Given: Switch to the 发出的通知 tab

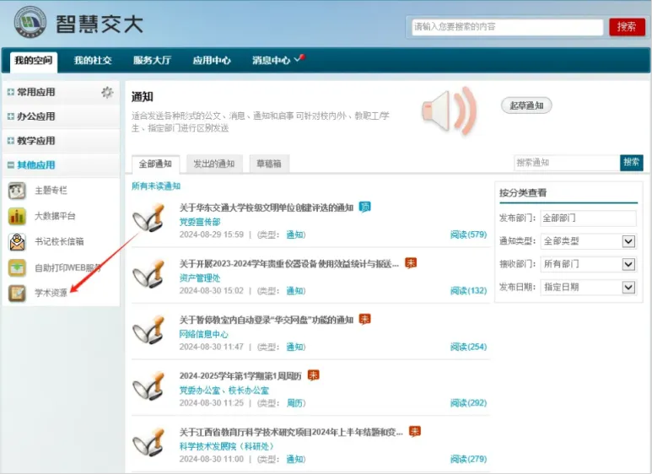Looking at the screenshot, I should pos(214,164).
